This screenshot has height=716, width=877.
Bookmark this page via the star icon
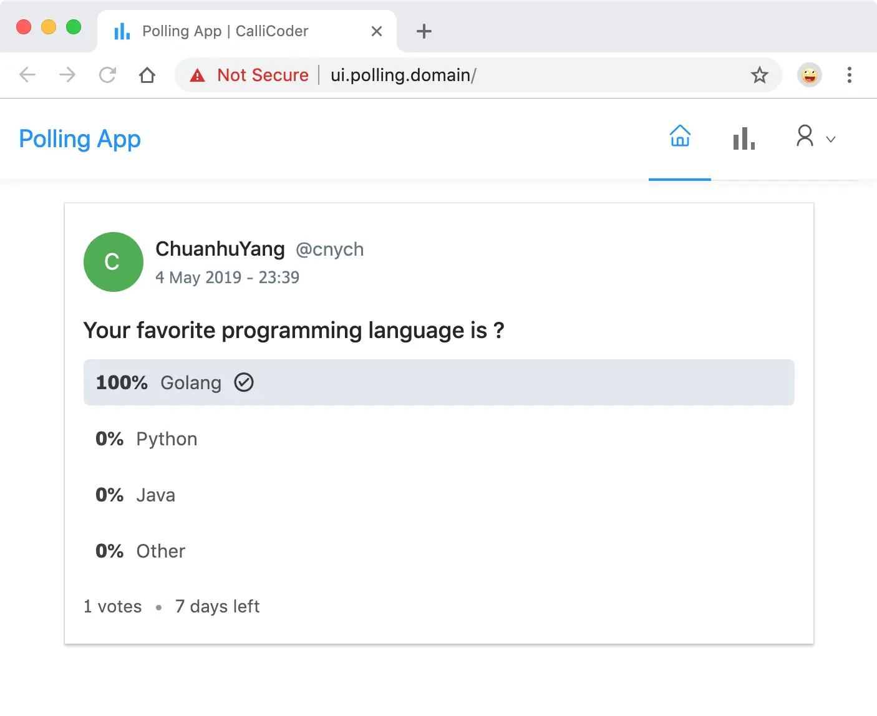pos(760,75)
